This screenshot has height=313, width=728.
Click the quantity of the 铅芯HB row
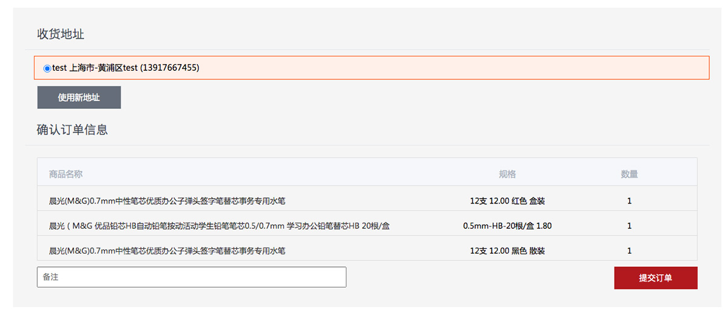coord(629,226)
